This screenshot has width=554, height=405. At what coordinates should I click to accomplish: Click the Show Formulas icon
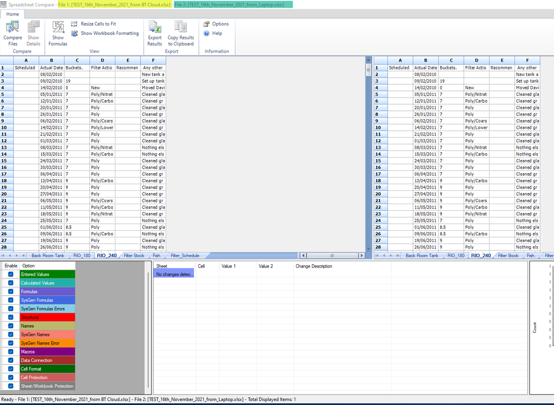pos(58,33)
